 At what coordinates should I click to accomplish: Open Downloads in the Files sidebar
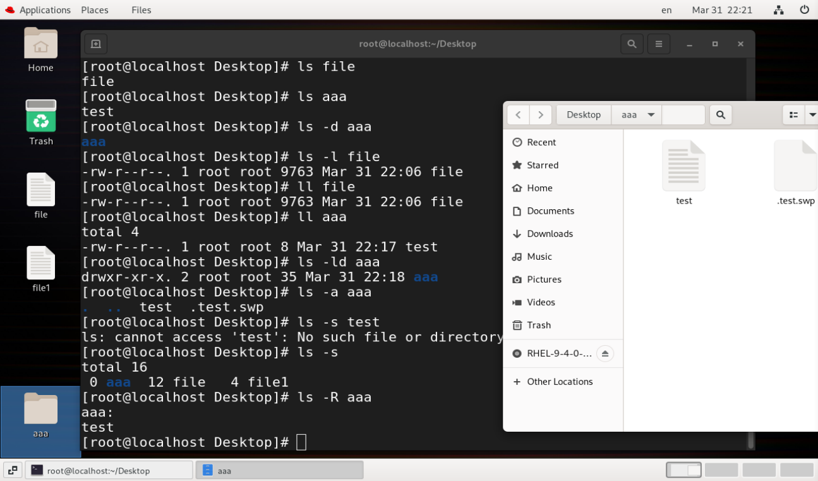[x=563, y=233]
